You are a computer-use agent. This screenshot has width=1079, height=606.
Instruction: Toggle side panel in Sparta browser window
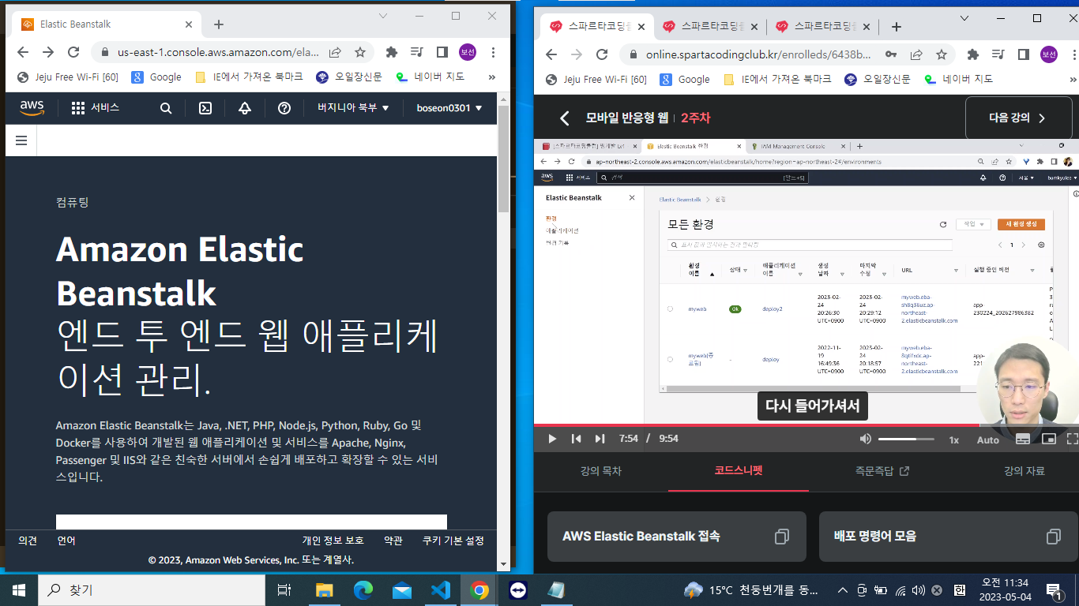click(x=1023, y=54)
